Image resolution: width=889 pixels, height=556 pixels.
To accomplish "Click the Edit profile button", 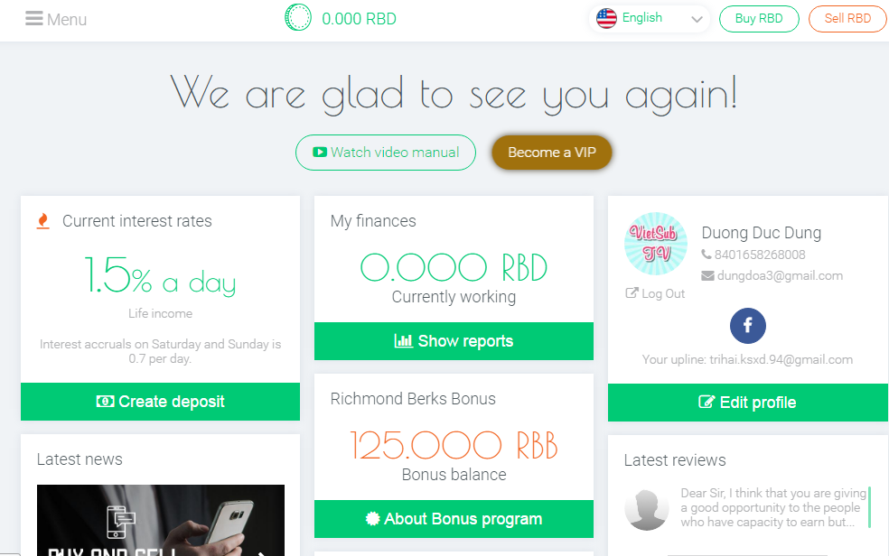I will pos(747,403).
